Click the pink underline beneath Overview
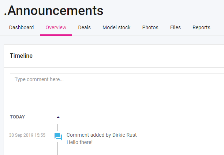224x155 pixels. (x=56, y=35)
